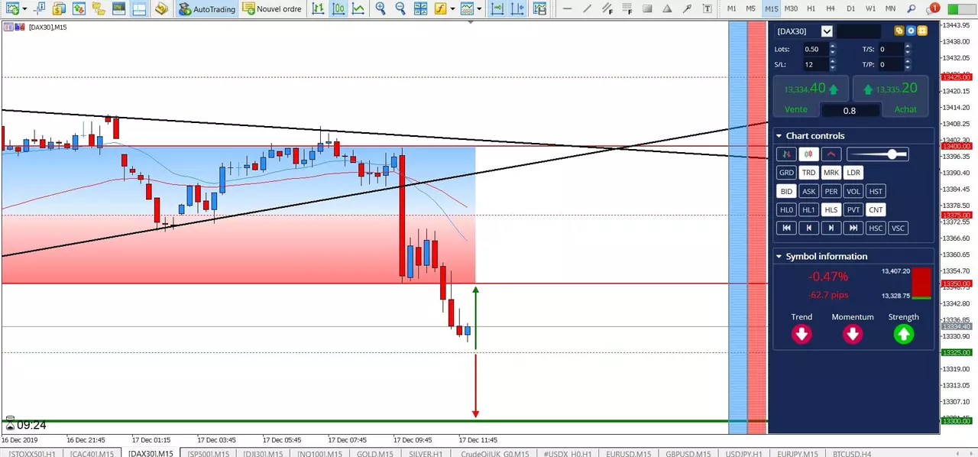Open trade panel settings gear icon
Screen dimensions: 978x457
click(x=911, y=31)
